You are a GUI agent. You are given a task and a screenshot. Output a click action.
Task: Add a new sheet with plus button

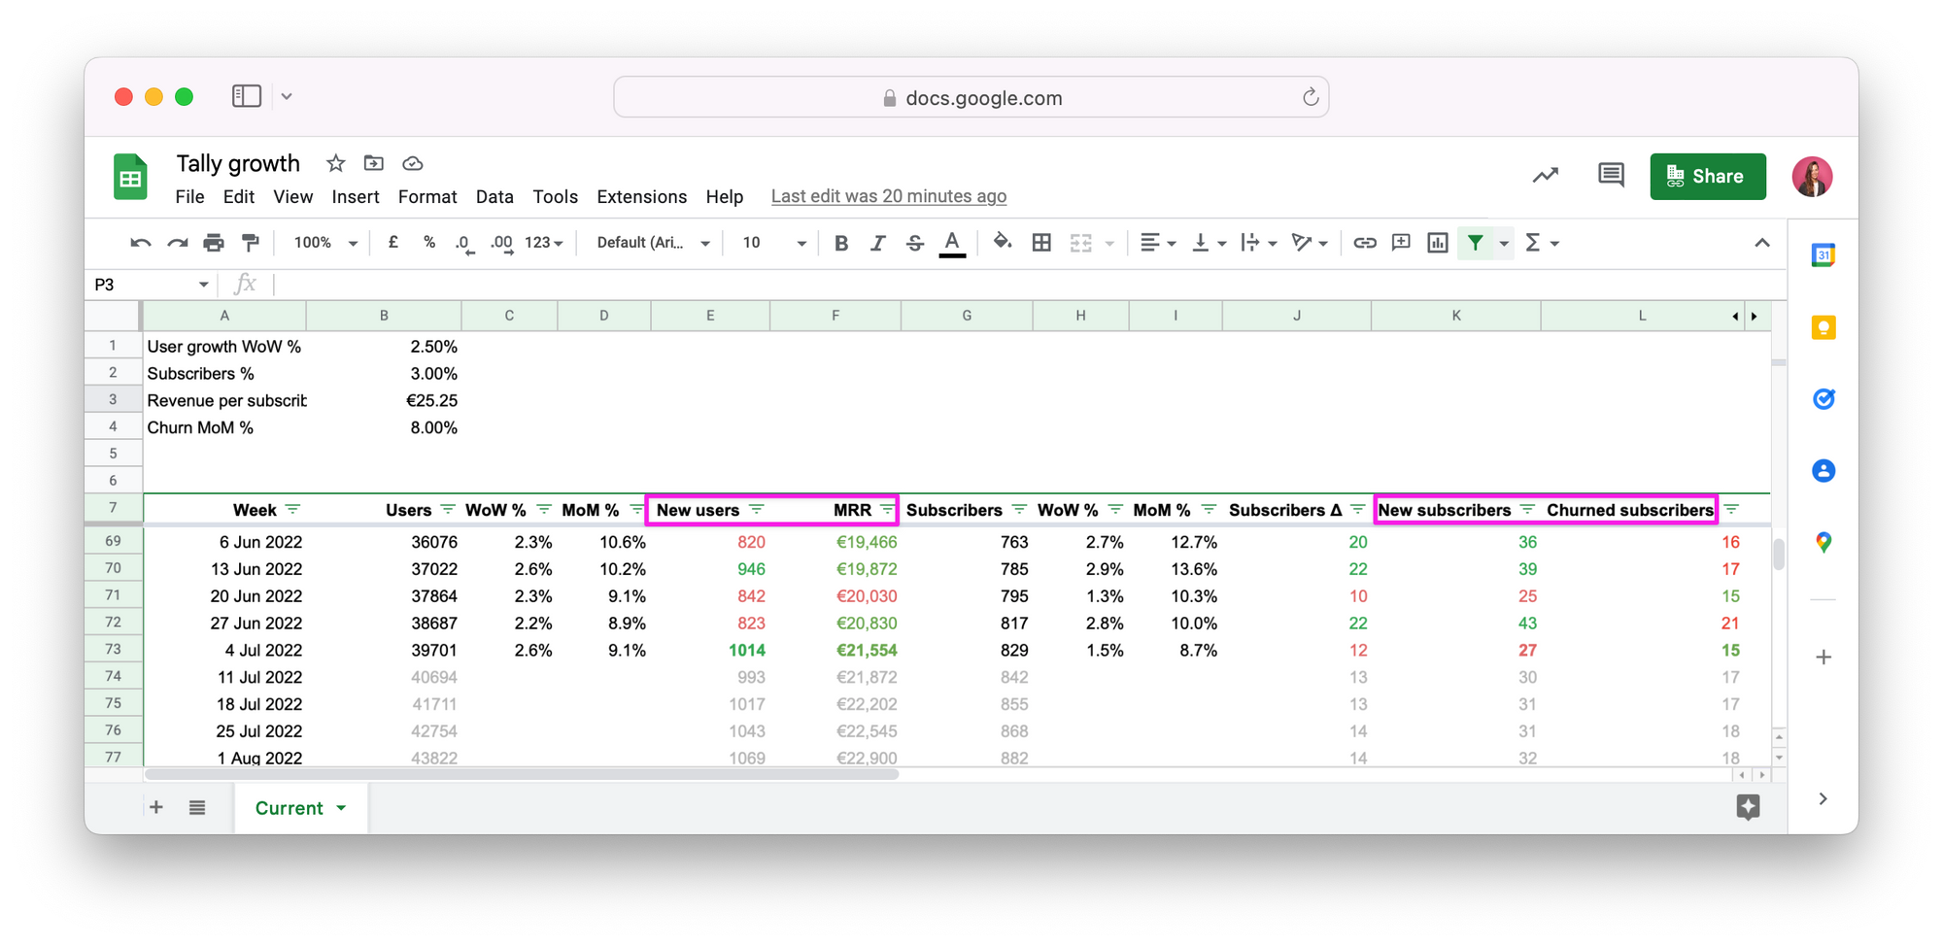[156, 807]
